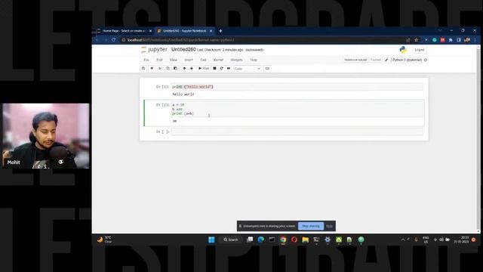Restart the kernel icon
Image resolution: width=483 pixels, height=272 pixels.
coord(221,69)
